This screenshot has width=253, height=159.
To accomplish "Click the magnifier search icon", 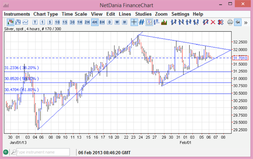I will [x=14, y=152].
